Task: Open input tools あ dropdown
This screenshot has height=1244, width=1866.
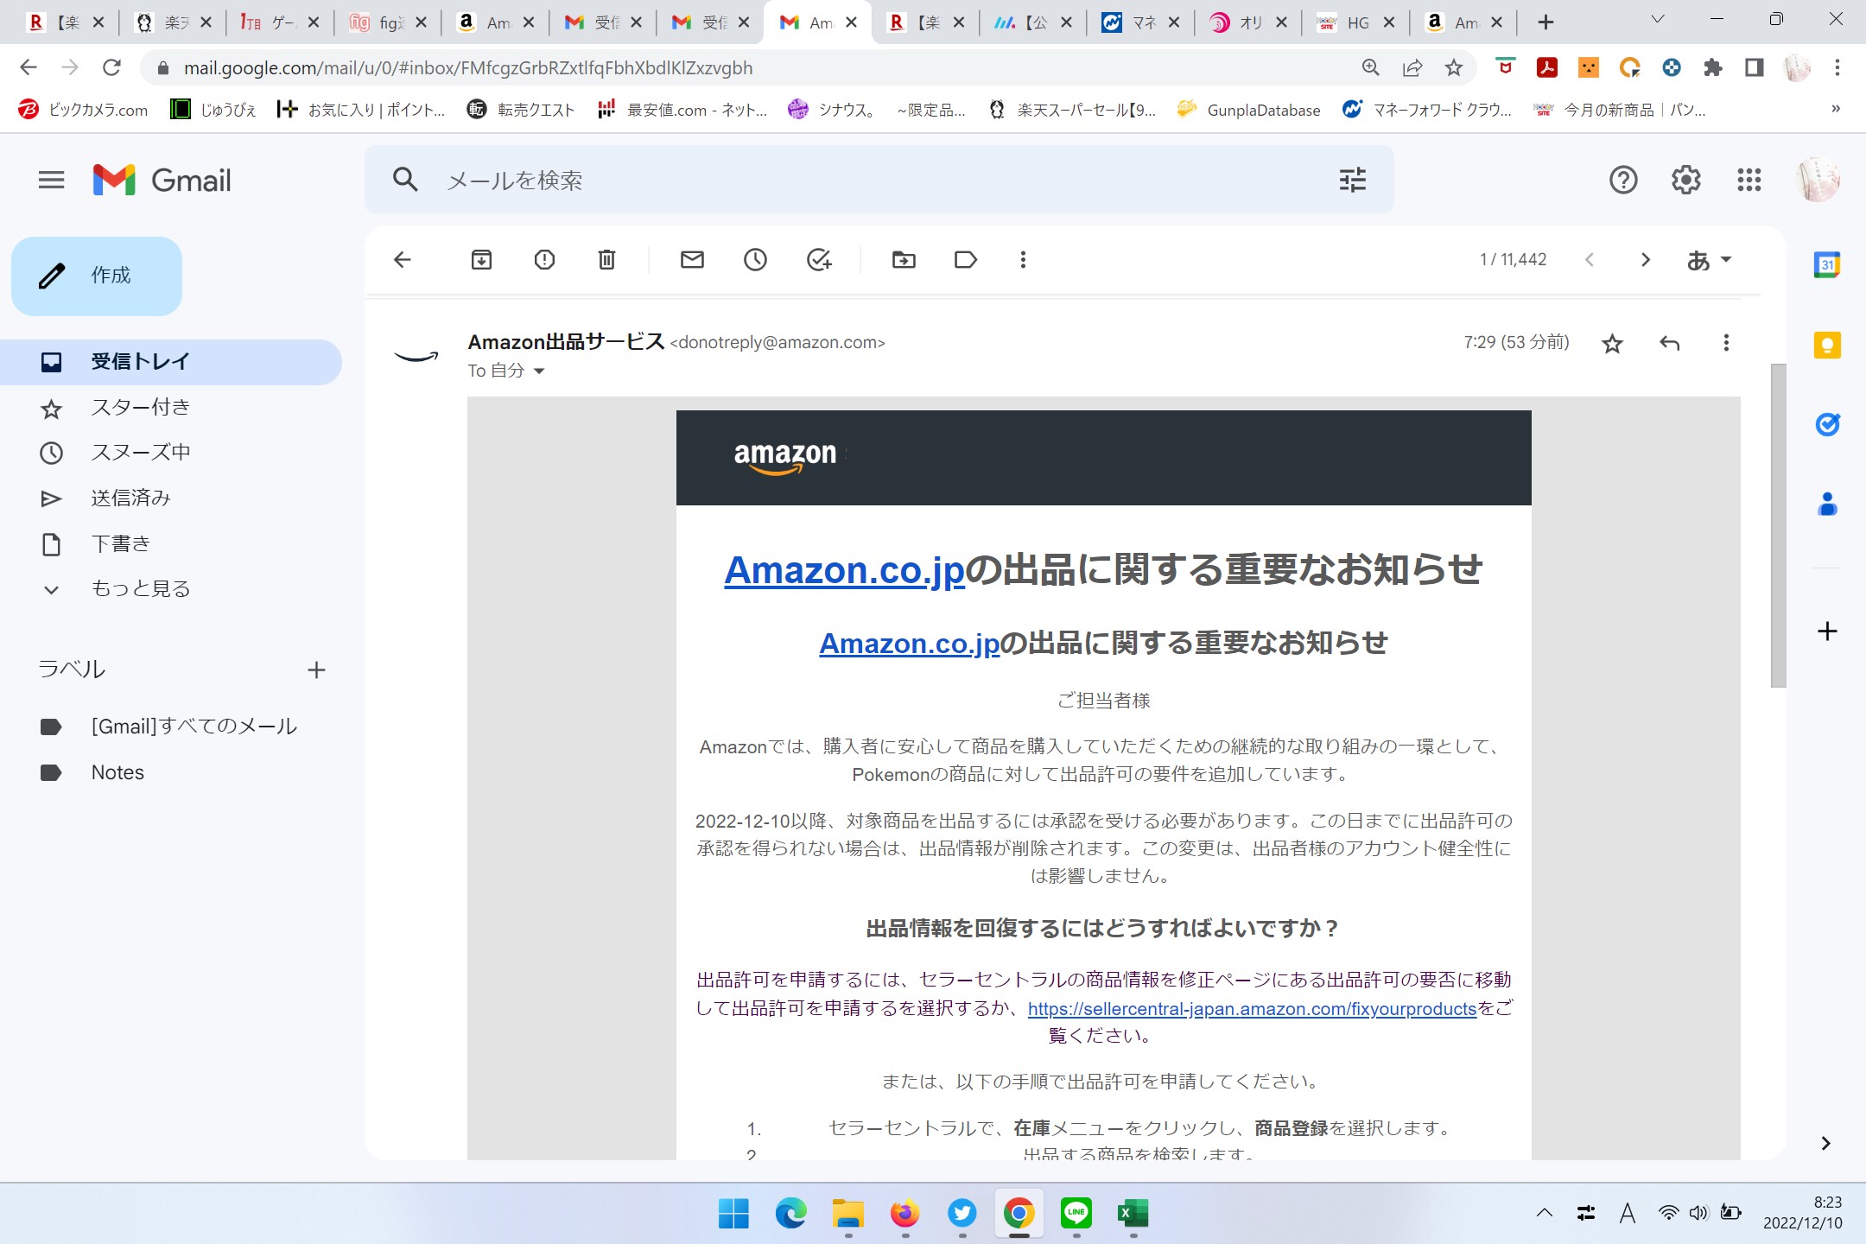Action: (x=1709, y=260)
